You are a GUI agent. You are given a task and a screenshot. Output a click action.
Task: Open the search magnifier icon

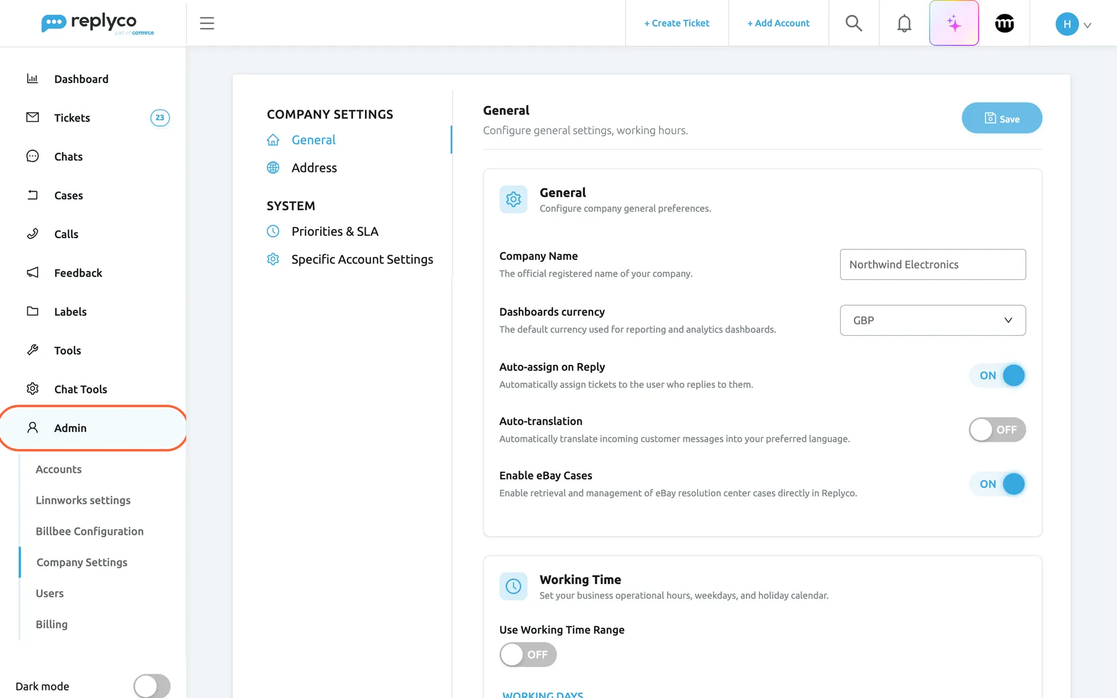854,24
